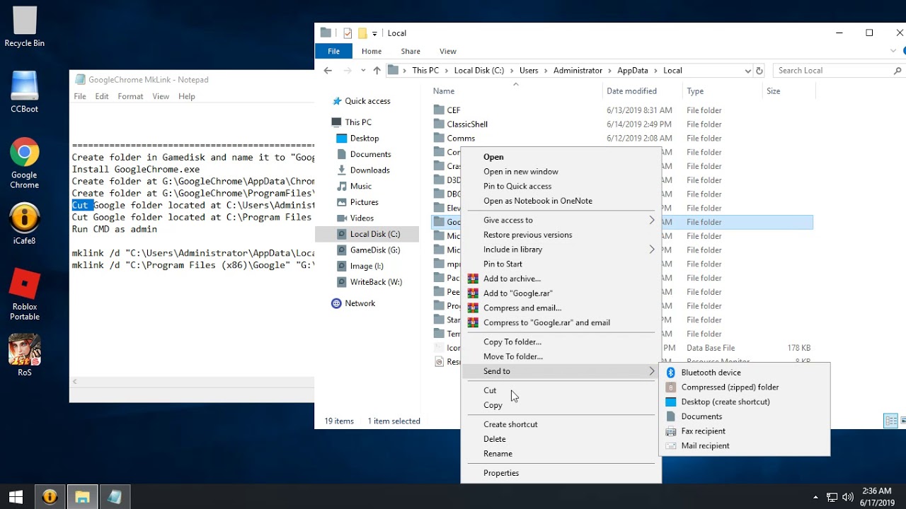
Task: Expand the Give access to submenu
Action: coord(652,220)
